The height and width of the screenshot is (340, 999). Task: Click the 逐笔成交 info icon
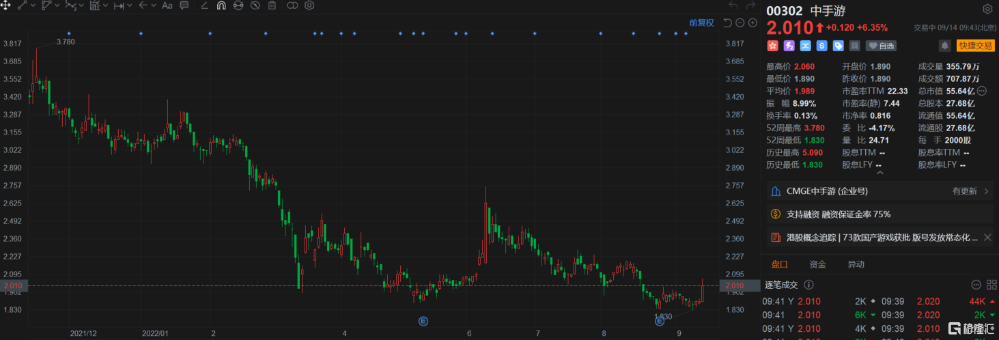pyautogui.click(x=809, y=285)
